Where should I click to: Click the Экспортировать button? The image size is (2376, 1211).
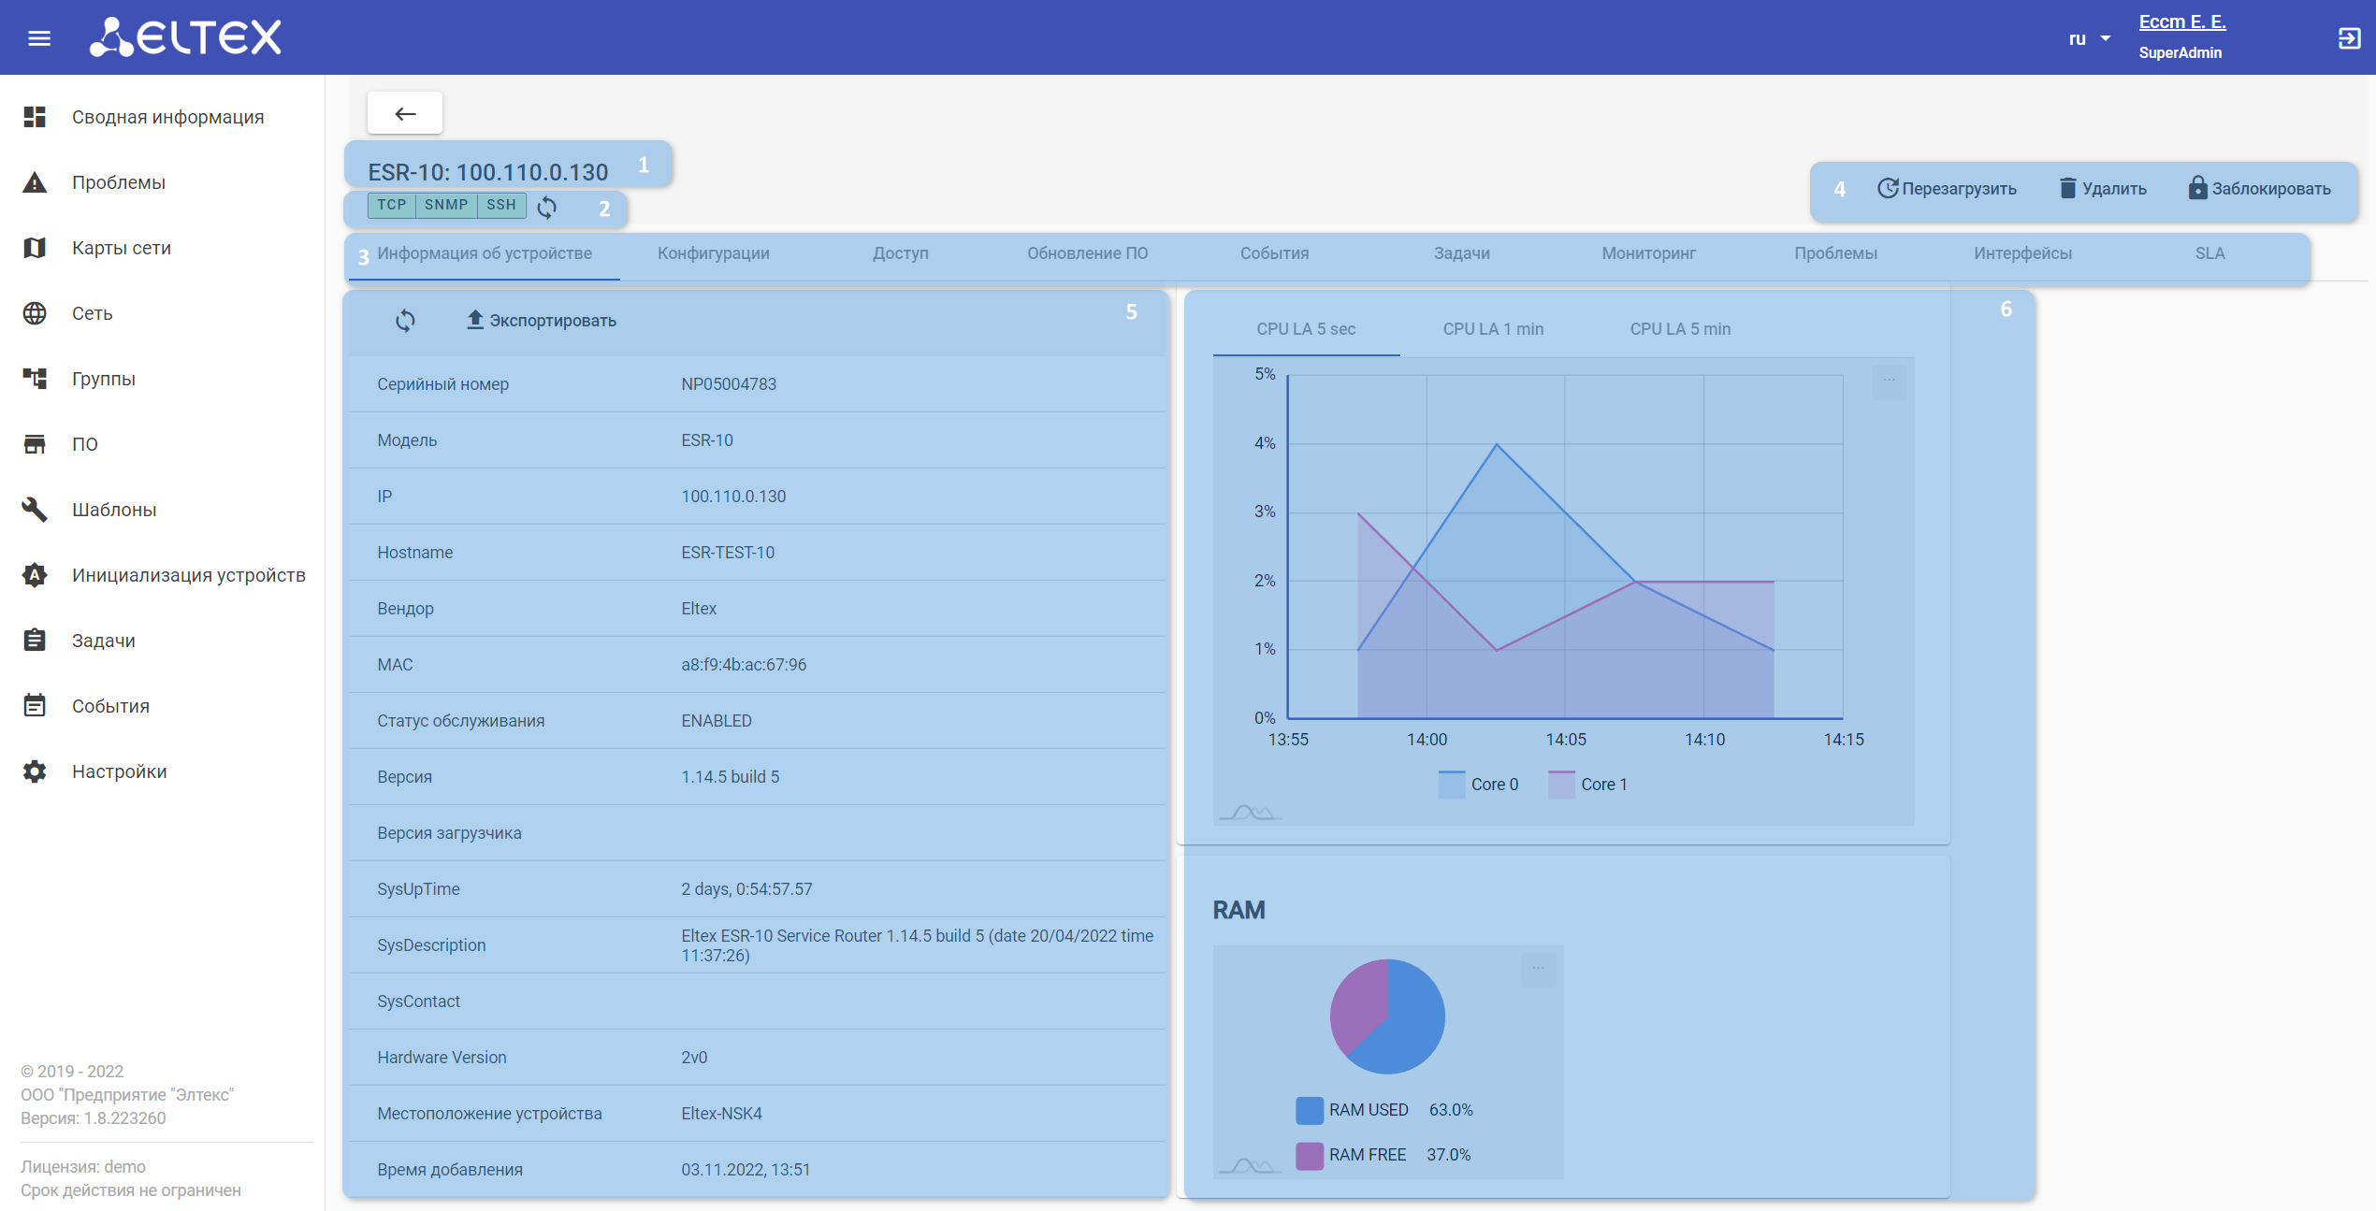point(542,321)
